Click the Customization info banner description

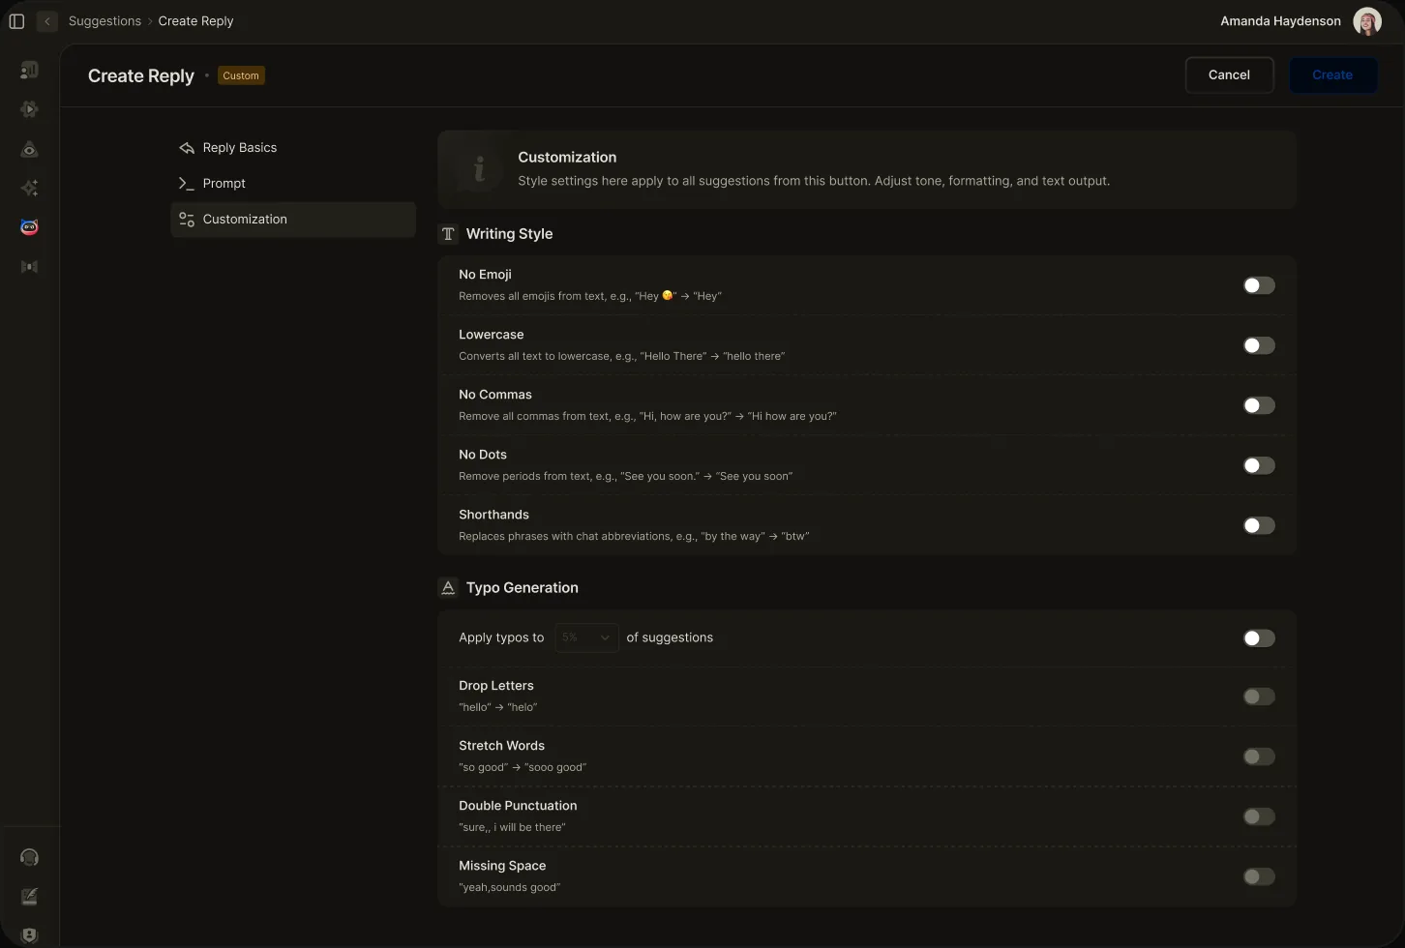814,181
